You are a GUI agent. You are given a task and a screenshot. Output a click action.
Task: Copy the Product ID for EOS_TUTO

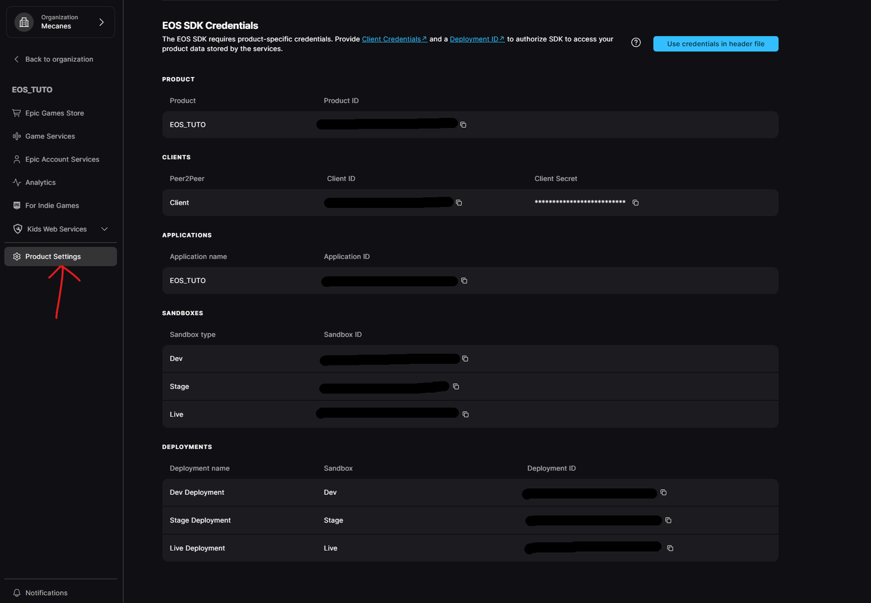(463, 125)
